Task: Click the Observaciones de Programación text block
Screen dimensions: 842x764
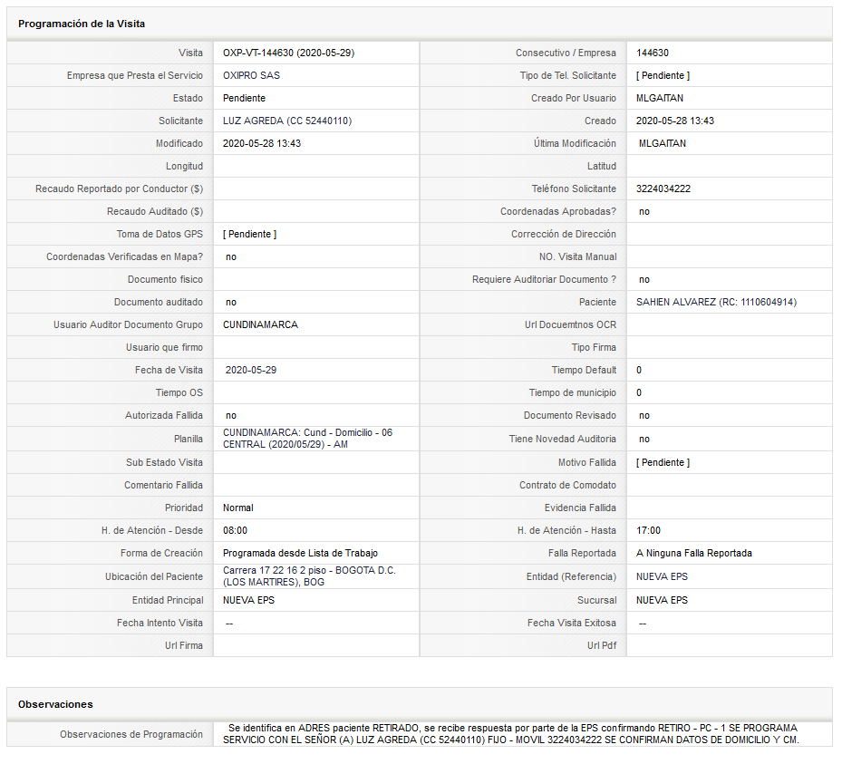Action: (x=510, y=734)
